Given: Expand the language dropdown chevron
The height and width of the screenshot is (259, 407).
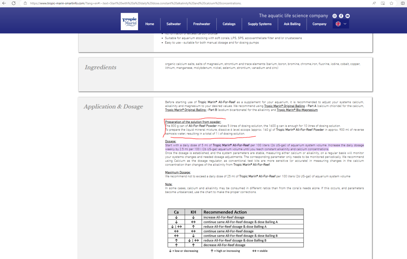Looking at the screenshot, I should (345, 24).
